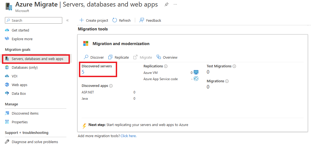Click the Diagnose wrench icon
Screen dimensions: 311x145
click(7, 142)
